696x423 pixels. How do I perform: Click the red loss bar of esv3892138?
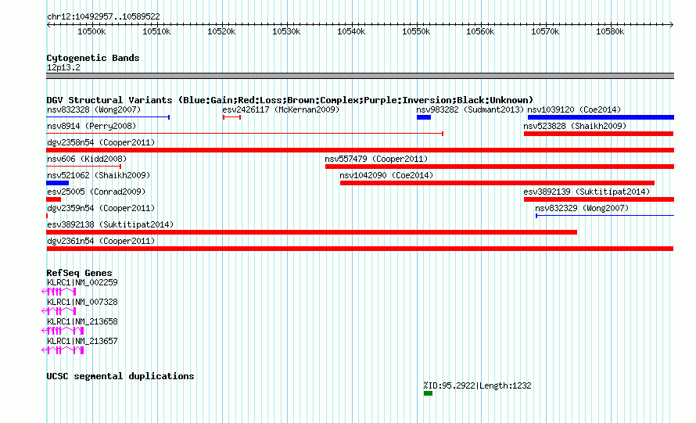(311, 232)
